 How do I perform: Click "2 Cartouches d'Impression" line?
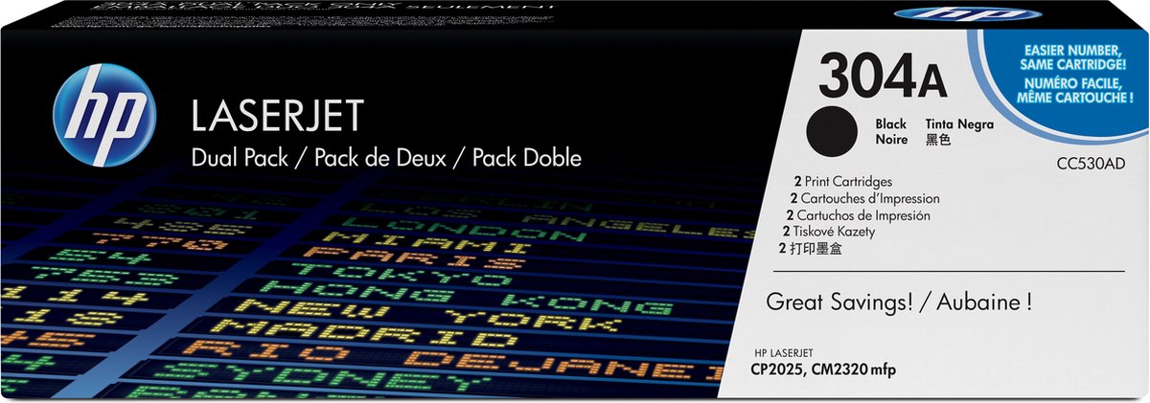pos(863,198)
